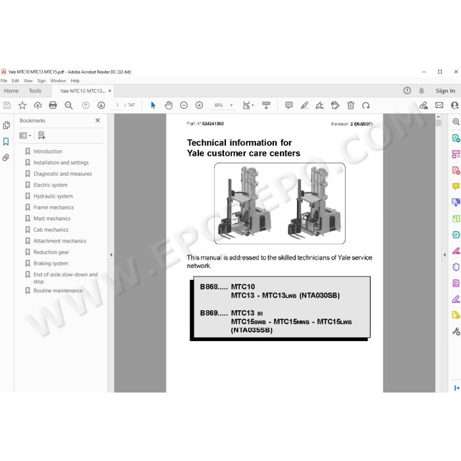Rotate the page view
Image resolution: width=461 pixels, height=461 pixels.
366,105
